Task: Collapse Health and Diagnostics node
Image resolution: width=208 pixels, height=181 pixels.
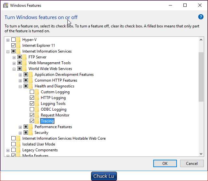Action: click(x=20, y=86)
